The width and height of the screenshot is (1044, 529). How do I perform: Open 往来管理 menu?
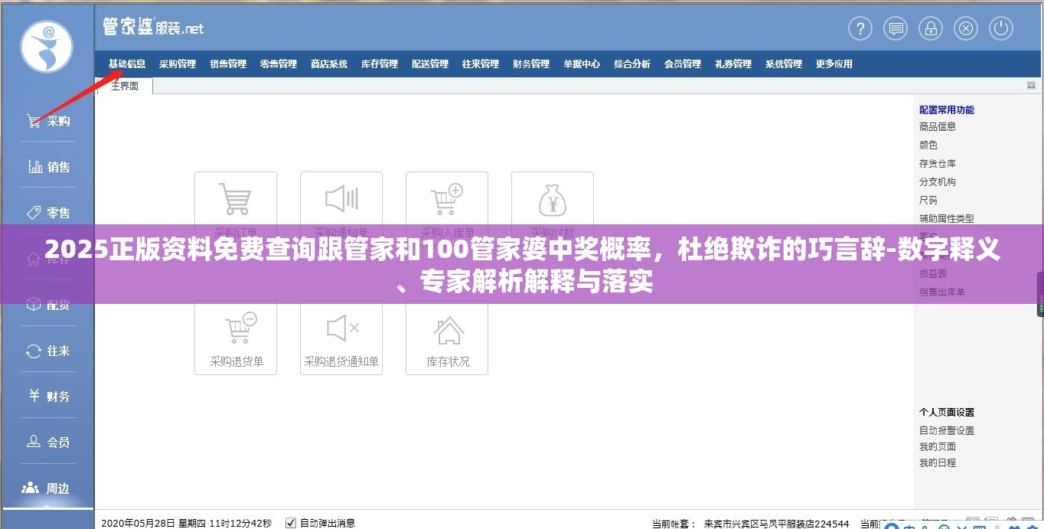click(x=481, y=64)
